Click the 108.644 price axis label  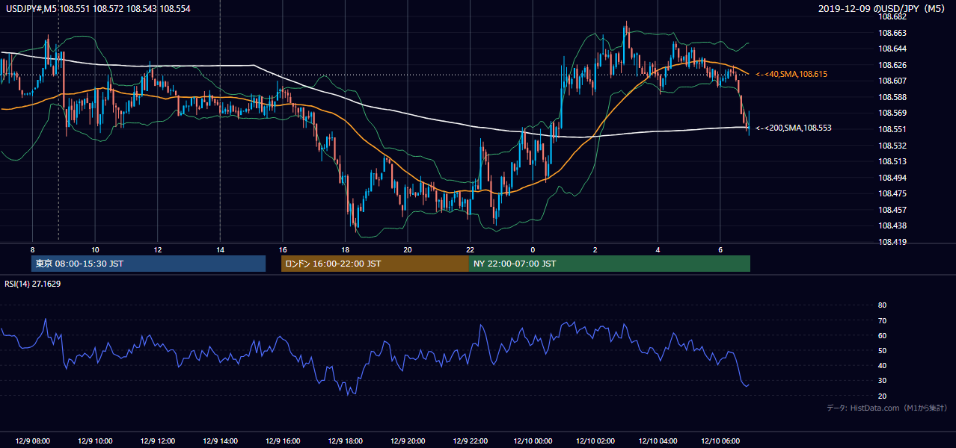coord(892,49)
